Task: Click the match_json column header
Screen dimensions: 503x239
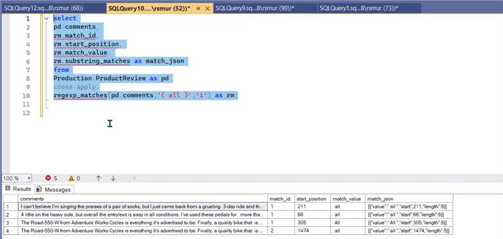Action: click(x=380, y=199)
